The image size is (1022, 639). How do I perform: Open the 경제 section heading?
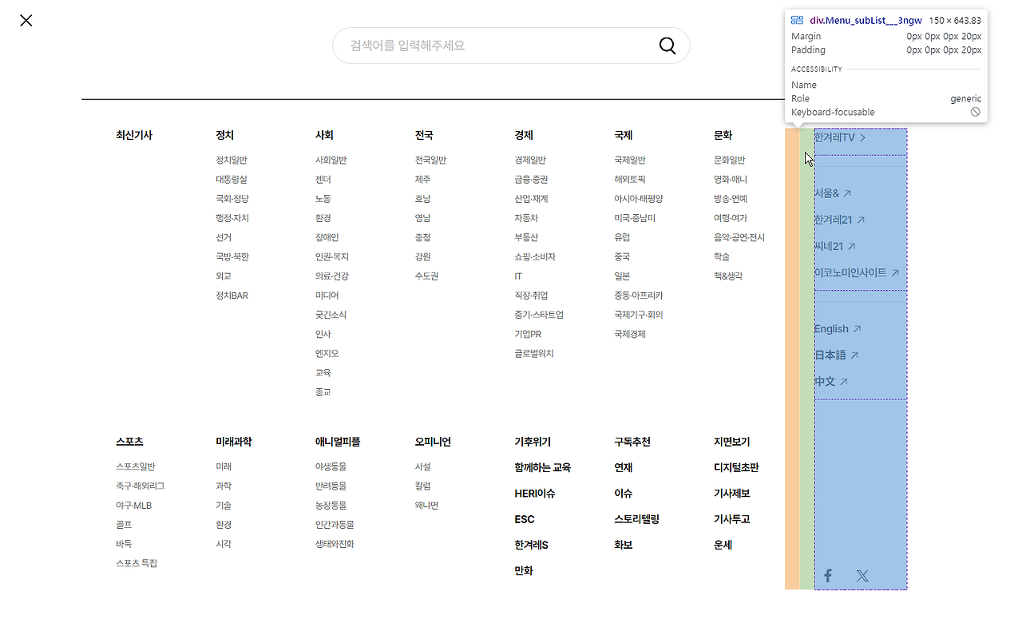(x=524, y=135)
